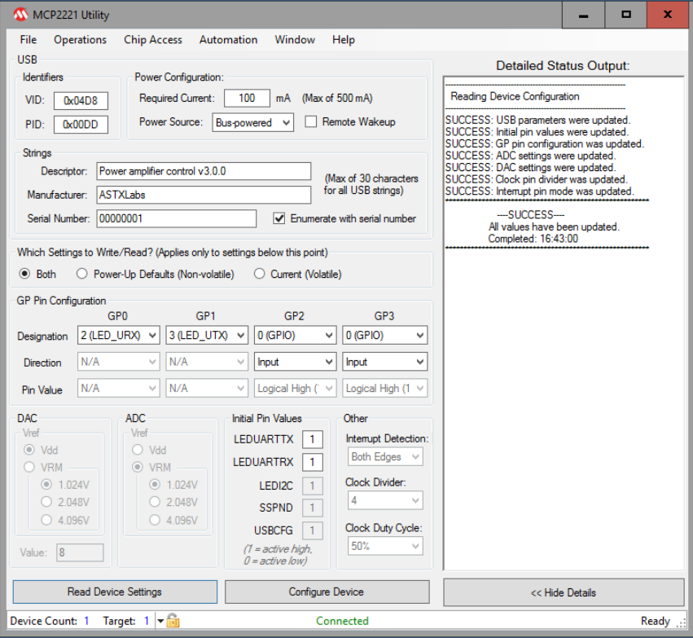Minimize the MCP2221 Utility window
This screenshot has width=693, height=638.
[583, 15]
